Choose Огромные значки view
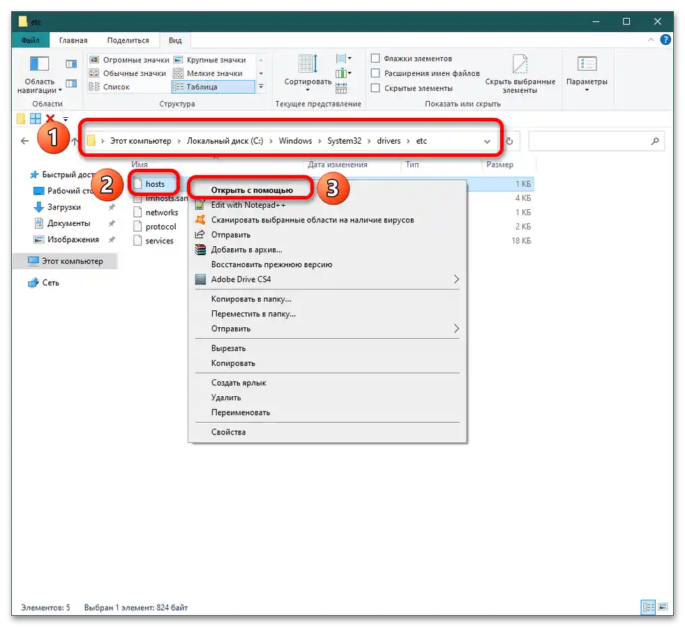Viewport: 685px width, 627px height. point(129,60)
